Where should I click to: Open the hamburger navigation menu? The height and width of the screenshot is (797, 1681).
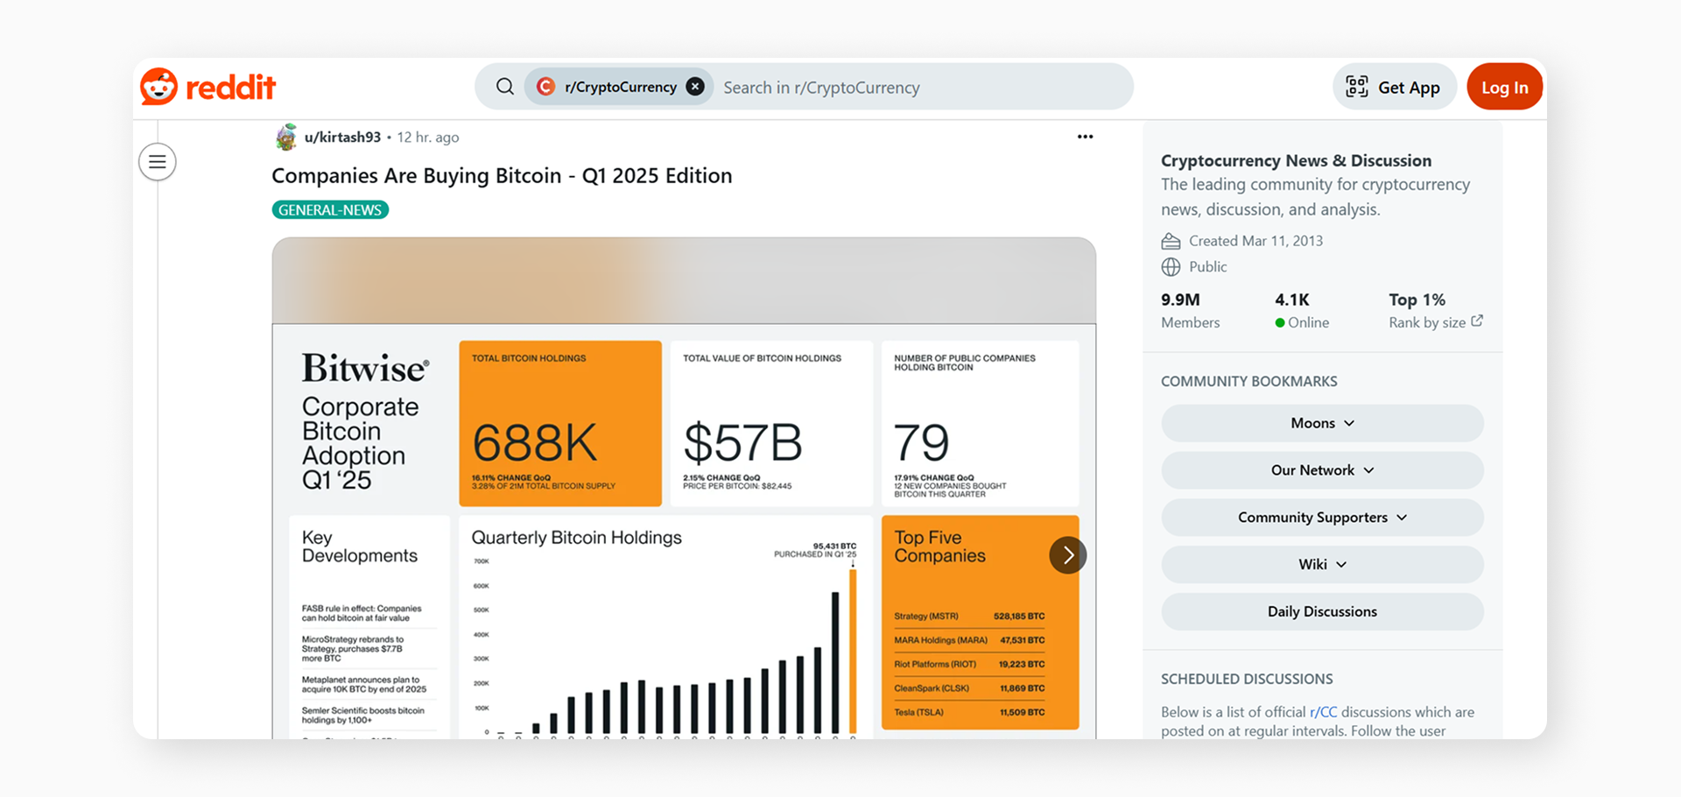[x=158, y=162]
